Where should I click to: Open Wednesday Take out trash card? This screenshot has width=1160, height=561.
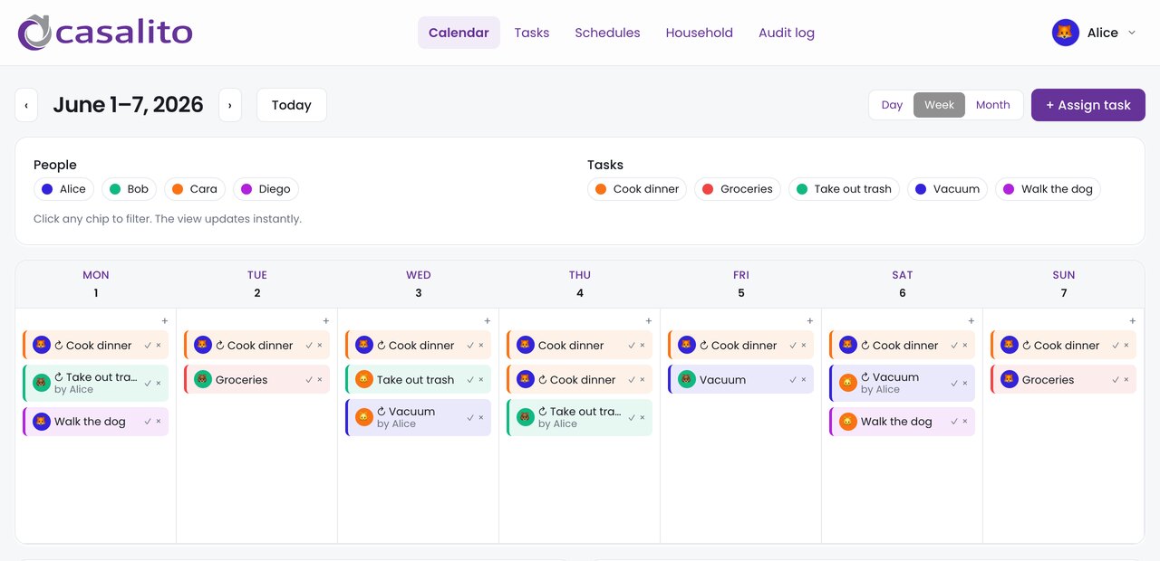click(419, 380)
